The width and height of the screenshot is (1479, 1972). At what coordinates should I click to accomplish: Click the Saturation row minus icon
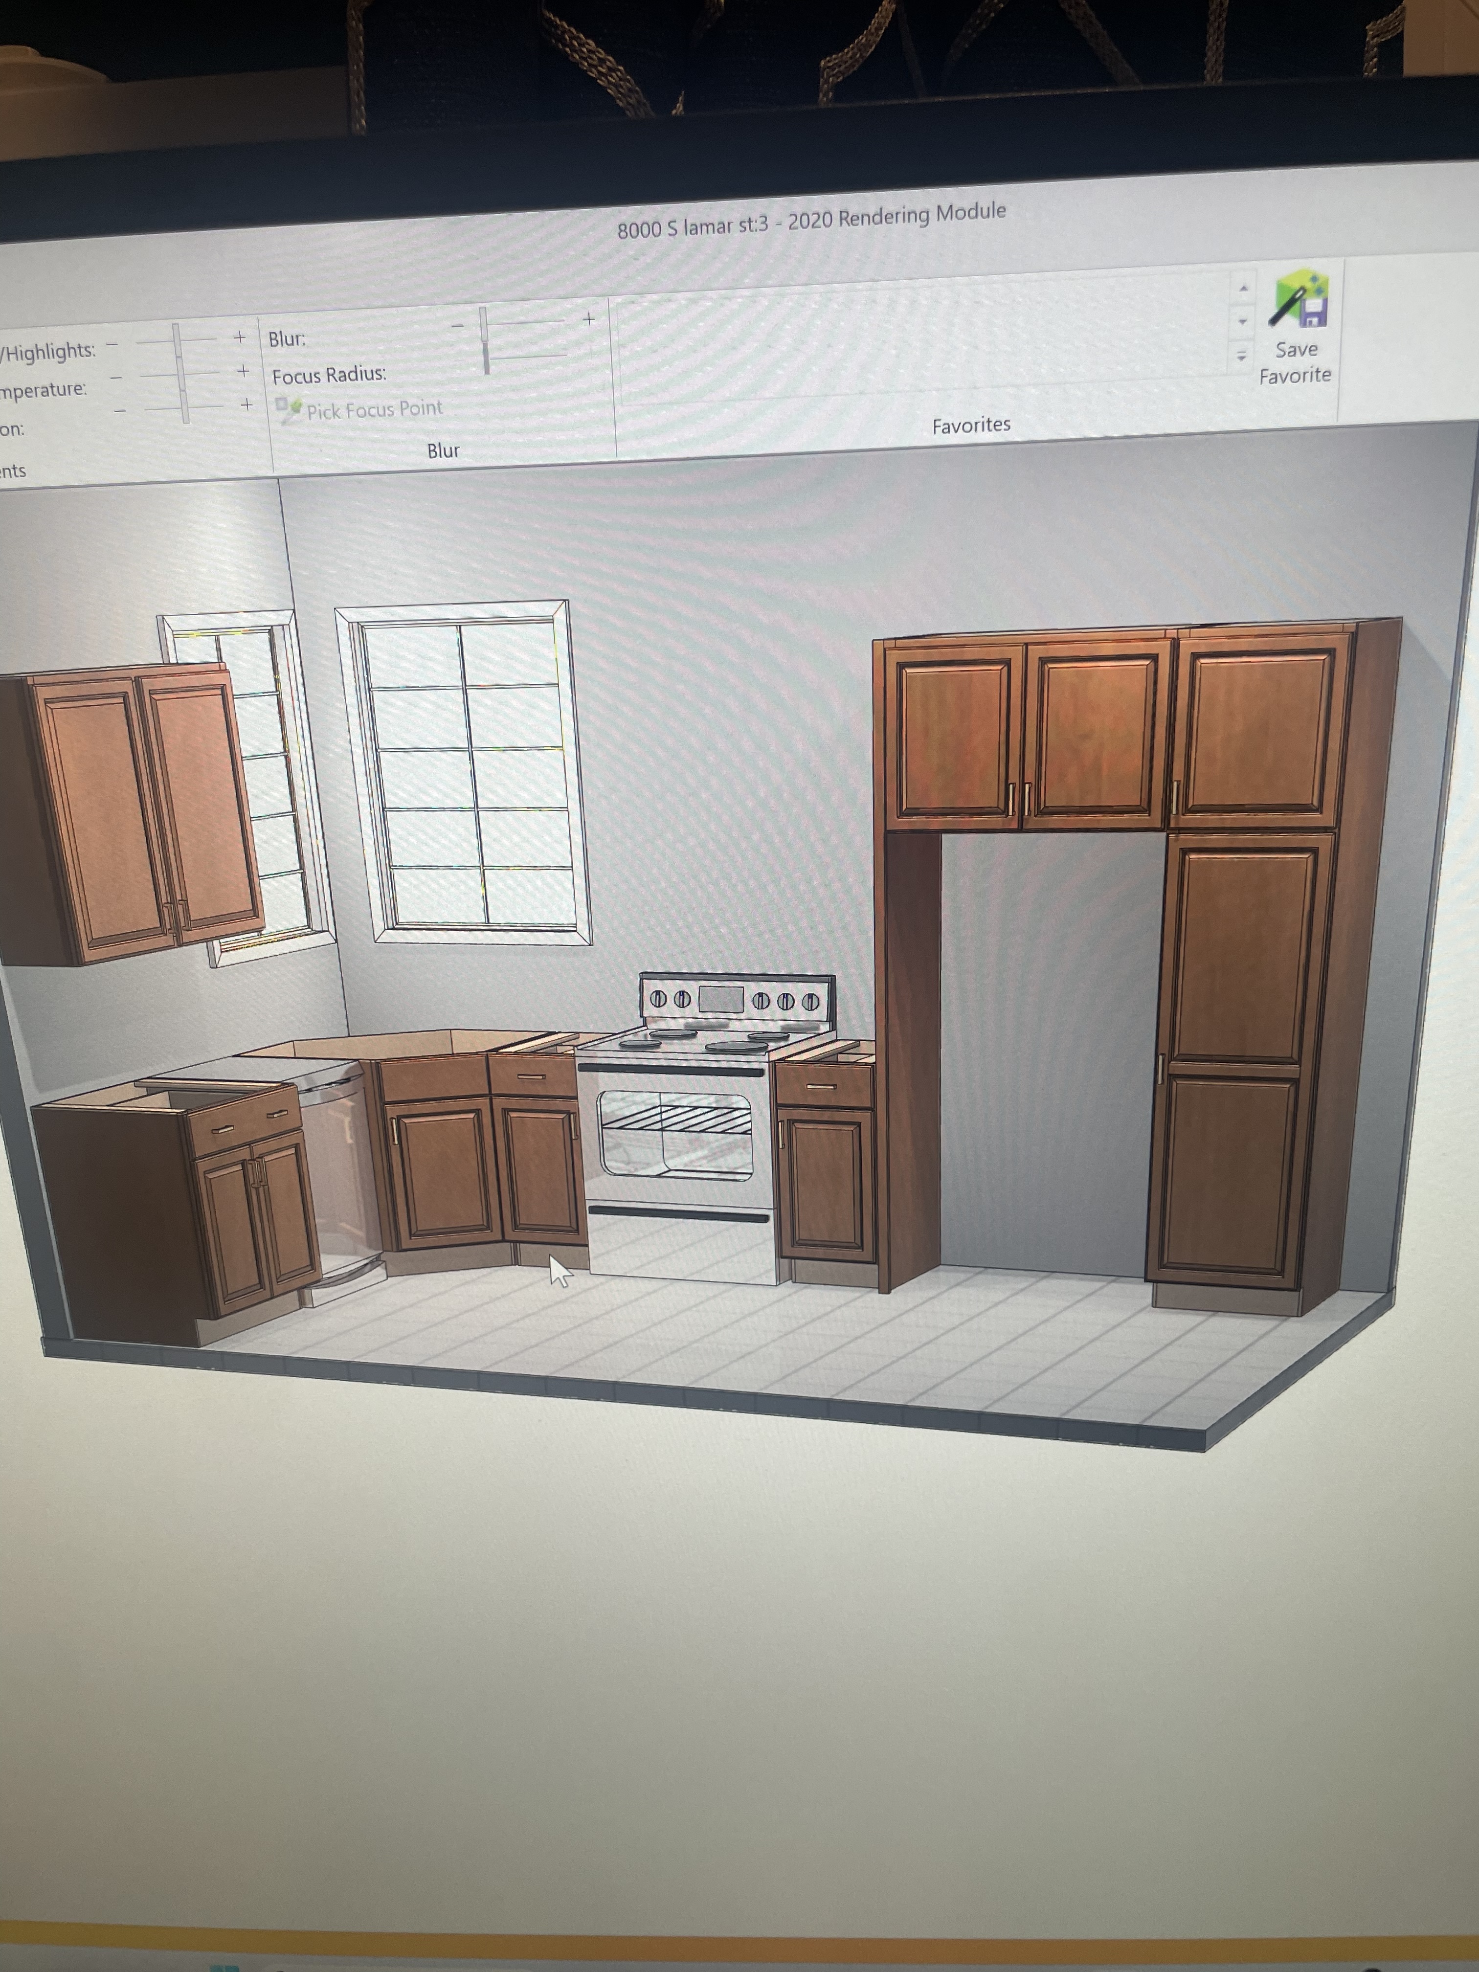[x=120, y=411]
